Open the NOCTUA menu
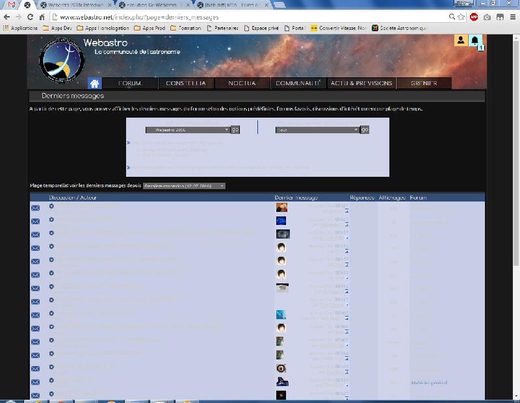This screenshot has width=520, height=403. point(242,83)
